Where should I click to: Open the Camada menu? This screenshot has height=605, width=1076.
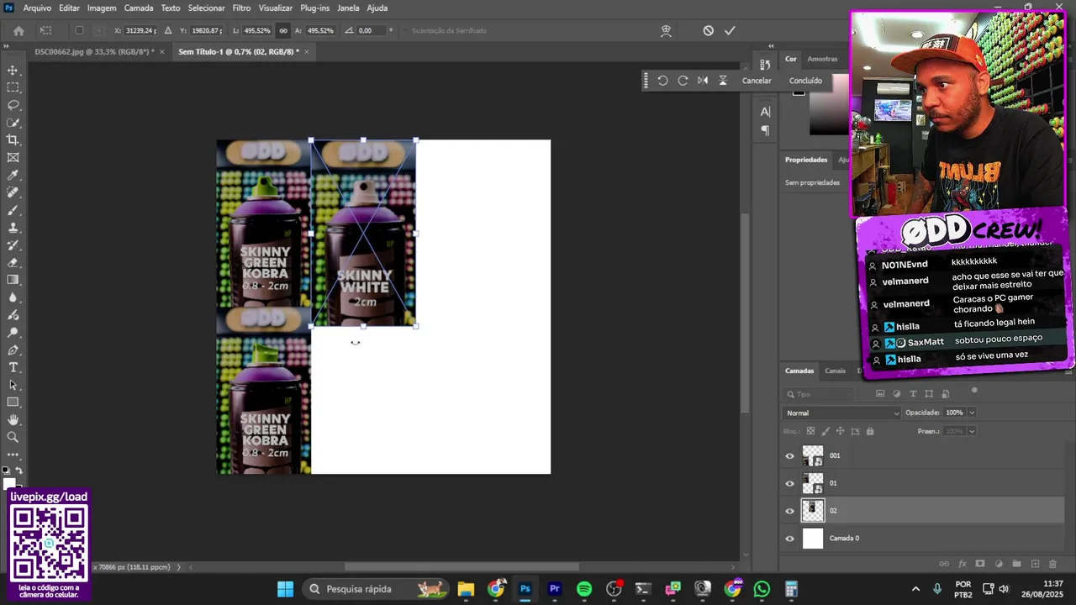point(139,8)
